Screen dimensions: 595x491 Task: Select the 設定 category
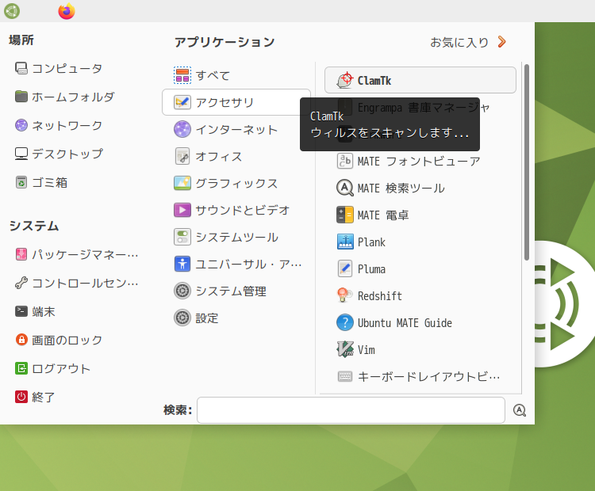point(236,318)
